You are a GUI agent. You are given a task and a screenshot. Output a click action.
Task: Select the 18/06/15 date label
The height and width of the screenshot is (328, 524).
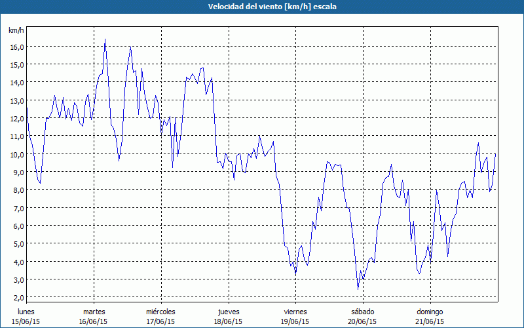point(228,321)
